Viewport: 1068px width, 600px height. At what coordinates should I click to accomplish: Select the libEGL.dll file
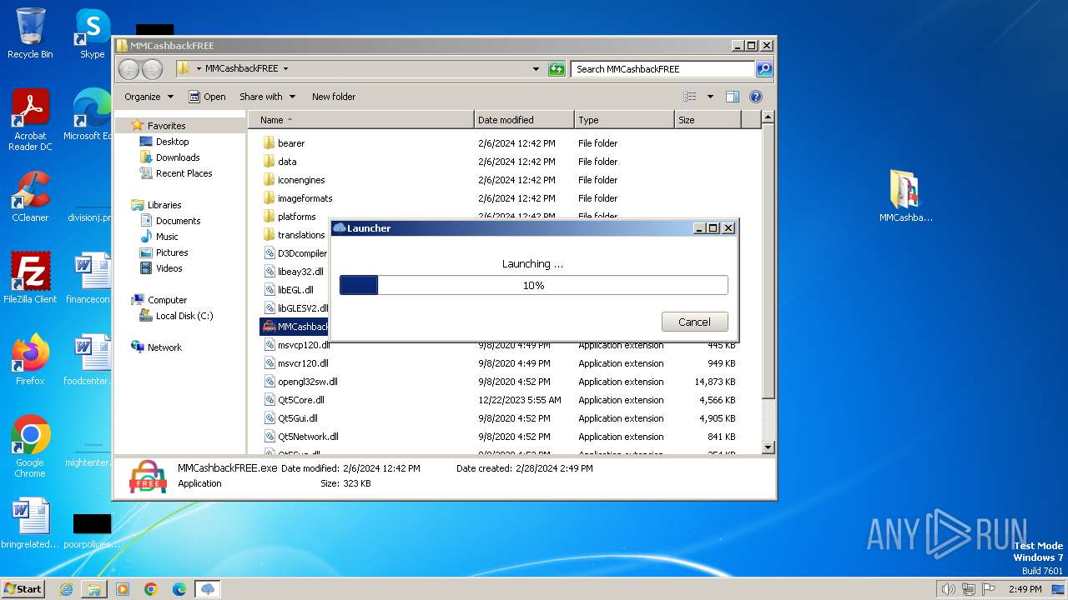(x=295, y=290)
